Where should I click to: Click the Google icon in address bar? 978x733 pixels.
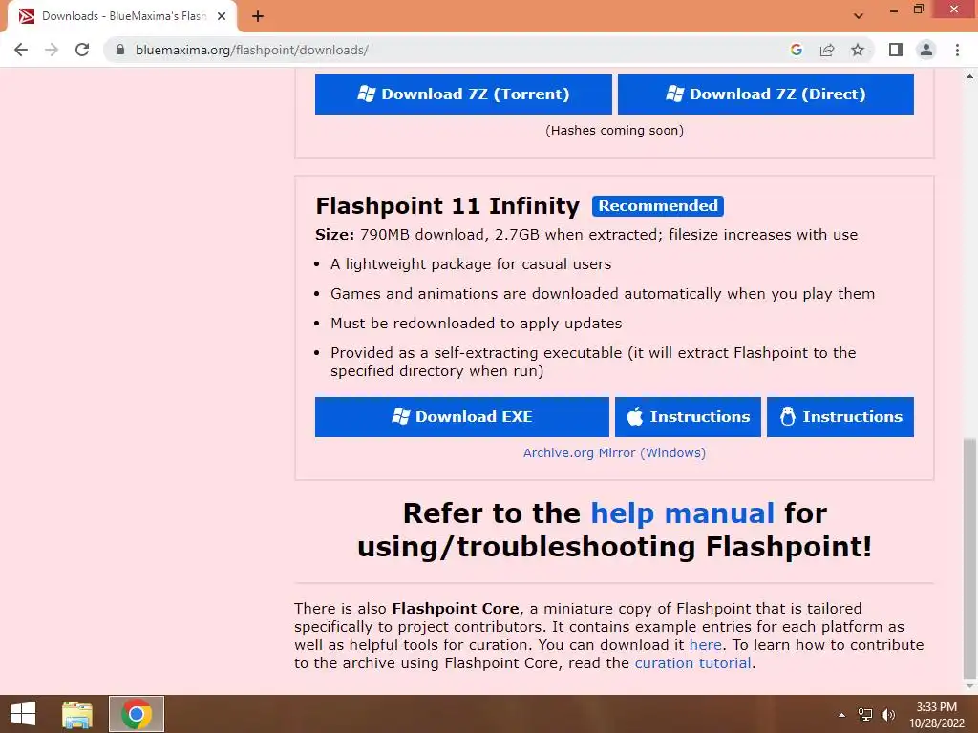796,50
